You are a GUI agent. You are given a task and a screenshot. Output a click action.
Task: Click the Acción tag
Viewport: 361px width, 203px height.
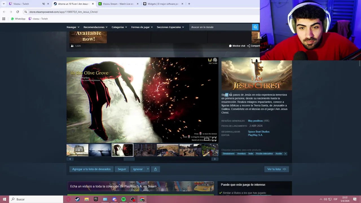point(279,154)
